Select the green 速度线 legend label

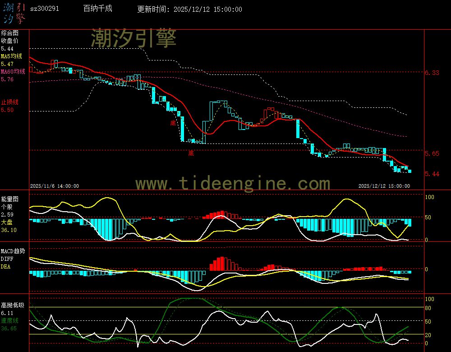click(9, 320)
